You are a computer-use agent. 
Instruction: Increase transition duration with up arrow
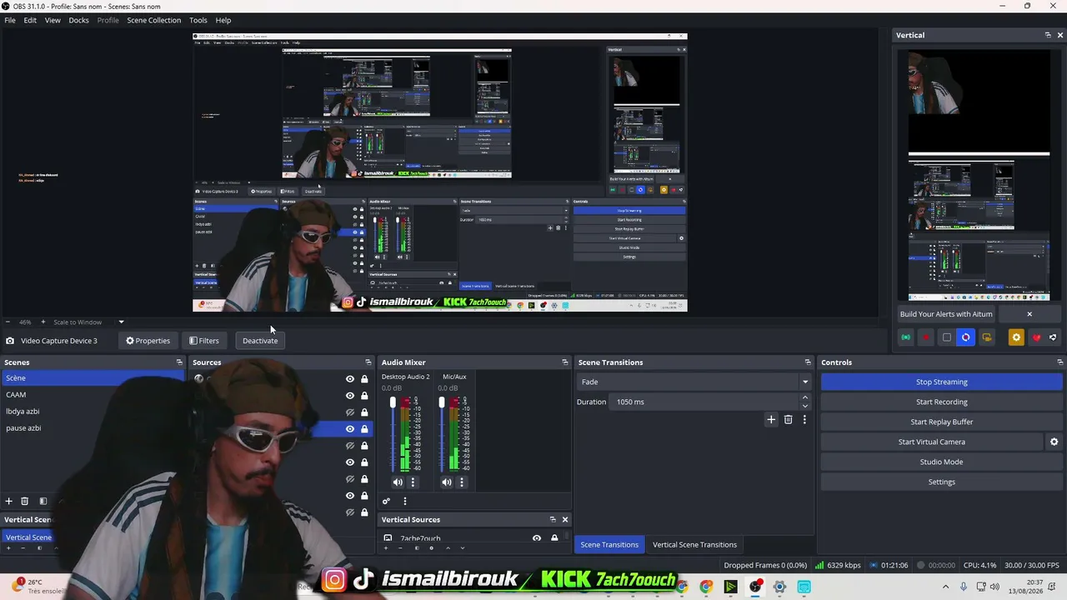pos(804,397)
